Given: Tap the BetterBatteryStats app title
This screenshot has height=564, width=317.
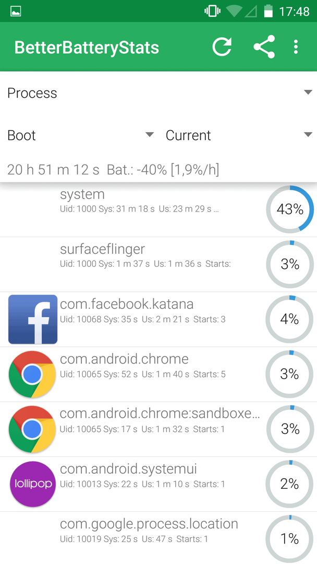Looking at the screenshot, I should (x=87, y=48).
